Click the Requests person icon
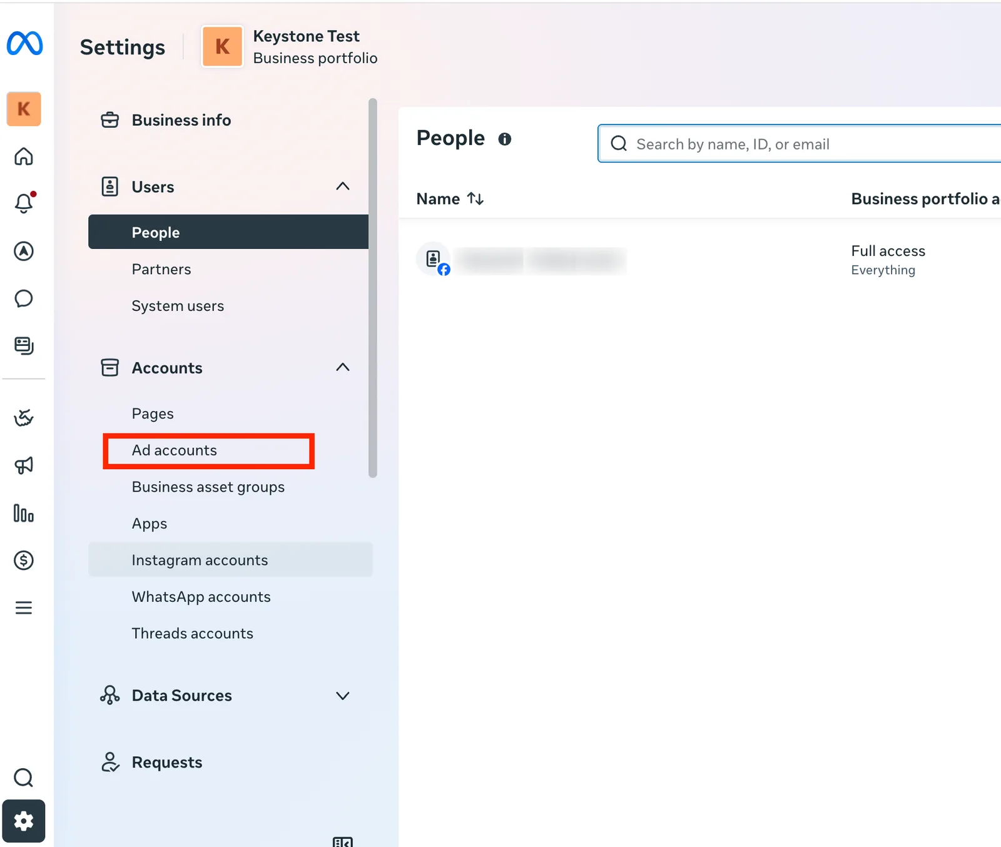The width and height of the screenshot is (1001, 847). [110, 762]
